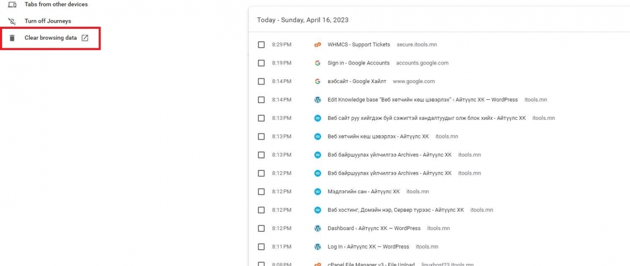Image resolution: width=630 pixels, height=266 pixels.
Task: Click favicon of 8:12 PM Archives entry
Action: pos(317,173)
